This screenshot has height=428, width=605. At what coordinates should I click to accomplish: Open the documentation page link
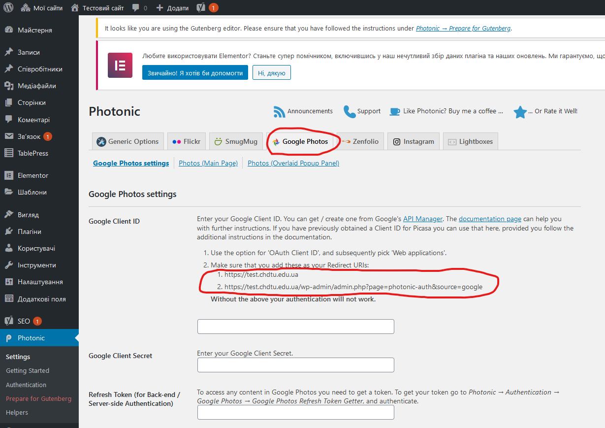click(x=490, y=219)
